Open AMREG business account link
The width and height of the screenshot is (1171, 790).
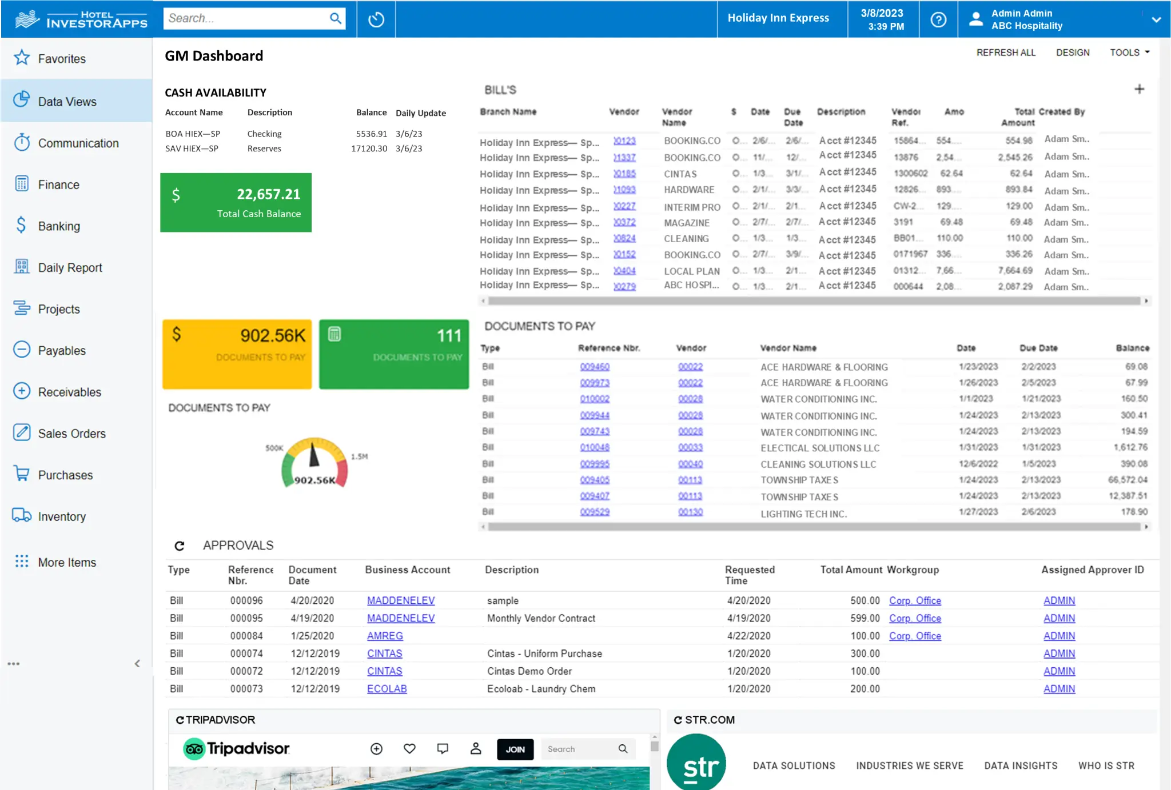point(385,636)
